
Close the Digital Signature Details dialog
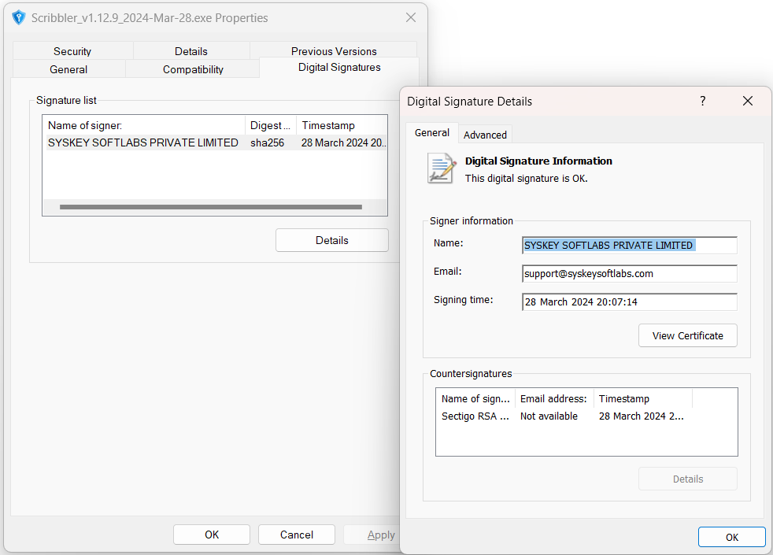coord(747,101)
